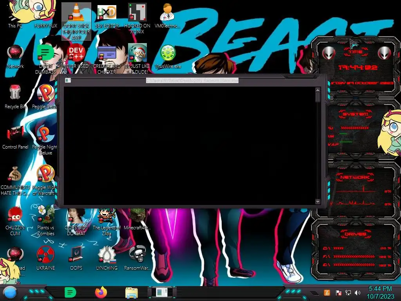Open Action Center flag tray icon
401x301 pixels.
click(338, 292)
